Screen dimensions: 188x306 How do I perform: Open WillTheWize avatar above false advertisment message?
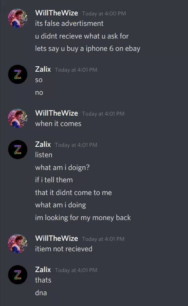pyautogui.click(x=18, y=18)
